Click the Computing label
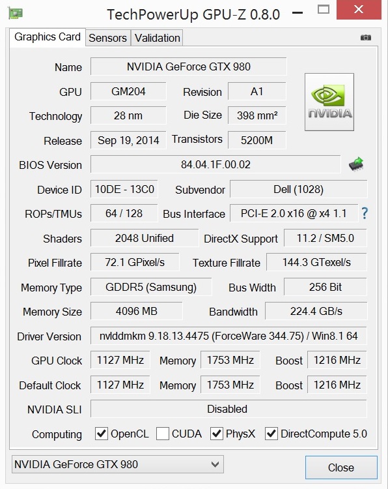 pyautogui.click(x=57, y=434)
